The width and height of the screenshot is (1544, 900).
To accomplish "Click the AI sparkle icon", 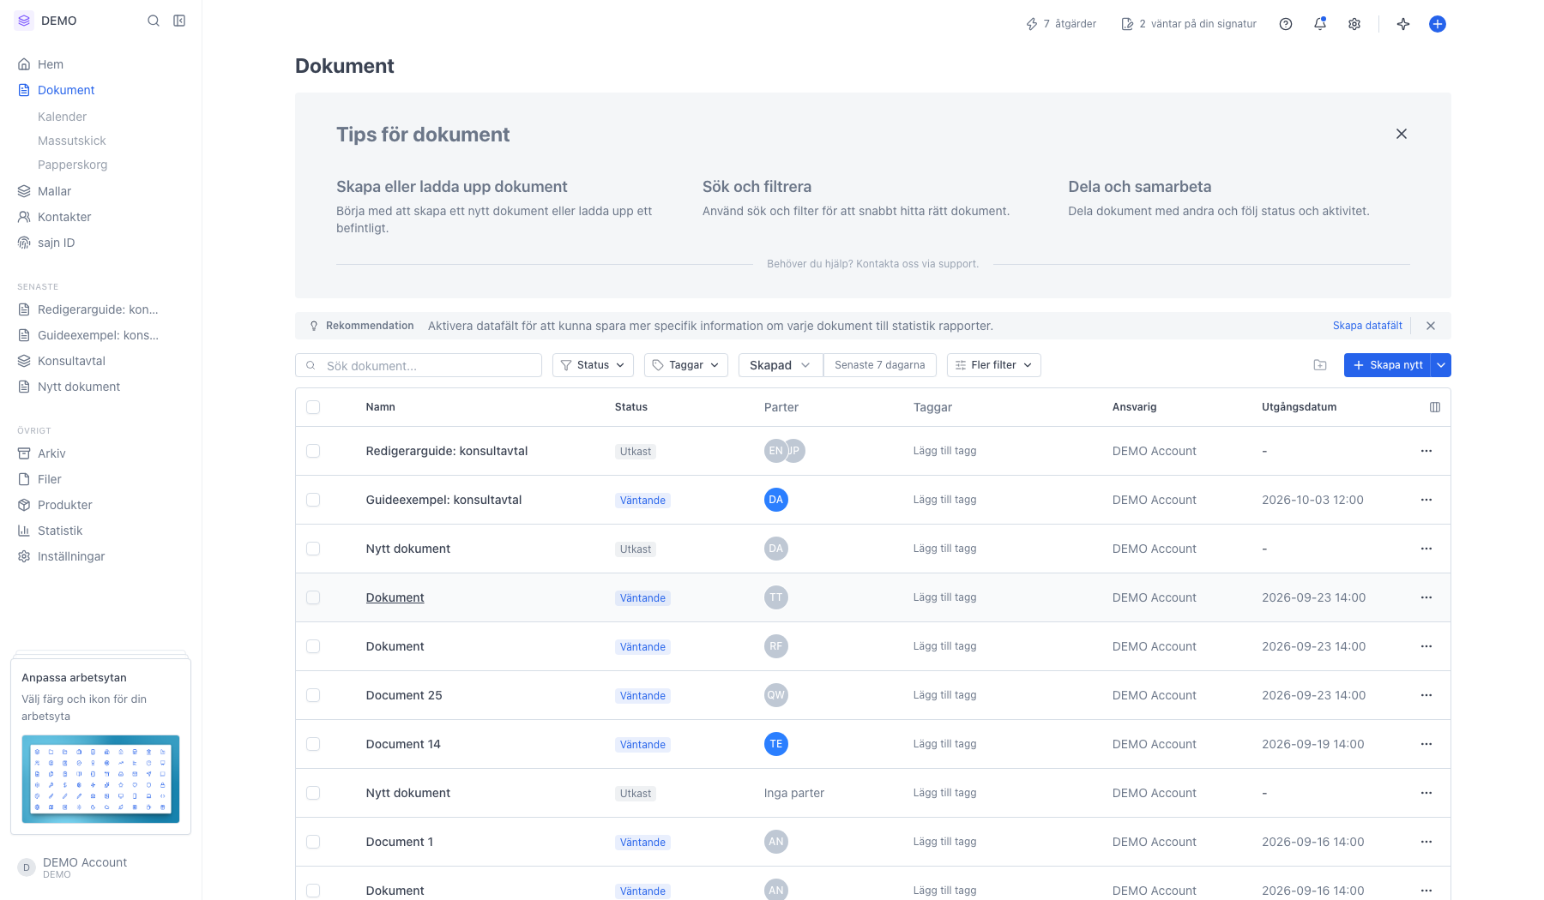I will click(1403, 24).
